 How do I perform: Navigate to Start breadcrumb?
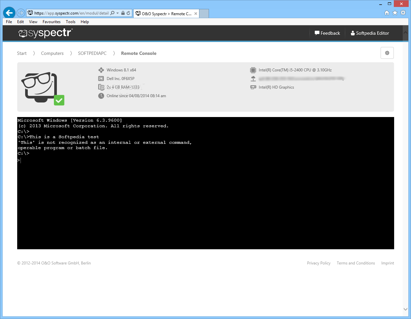pyautogui.click(x=22, y=53)
